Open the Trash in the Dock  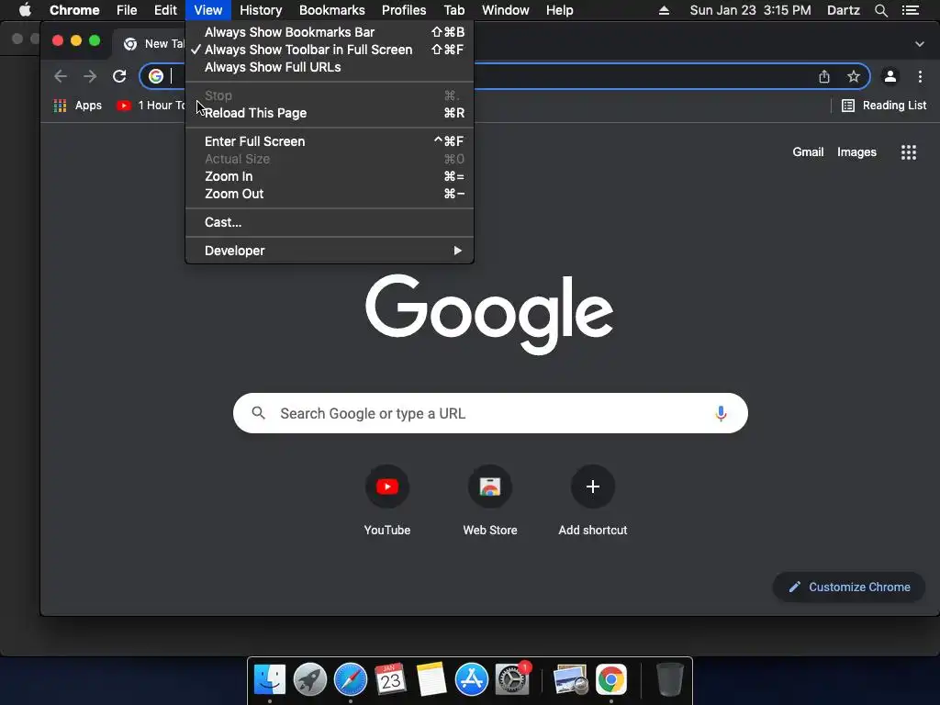tap(669, 679)
